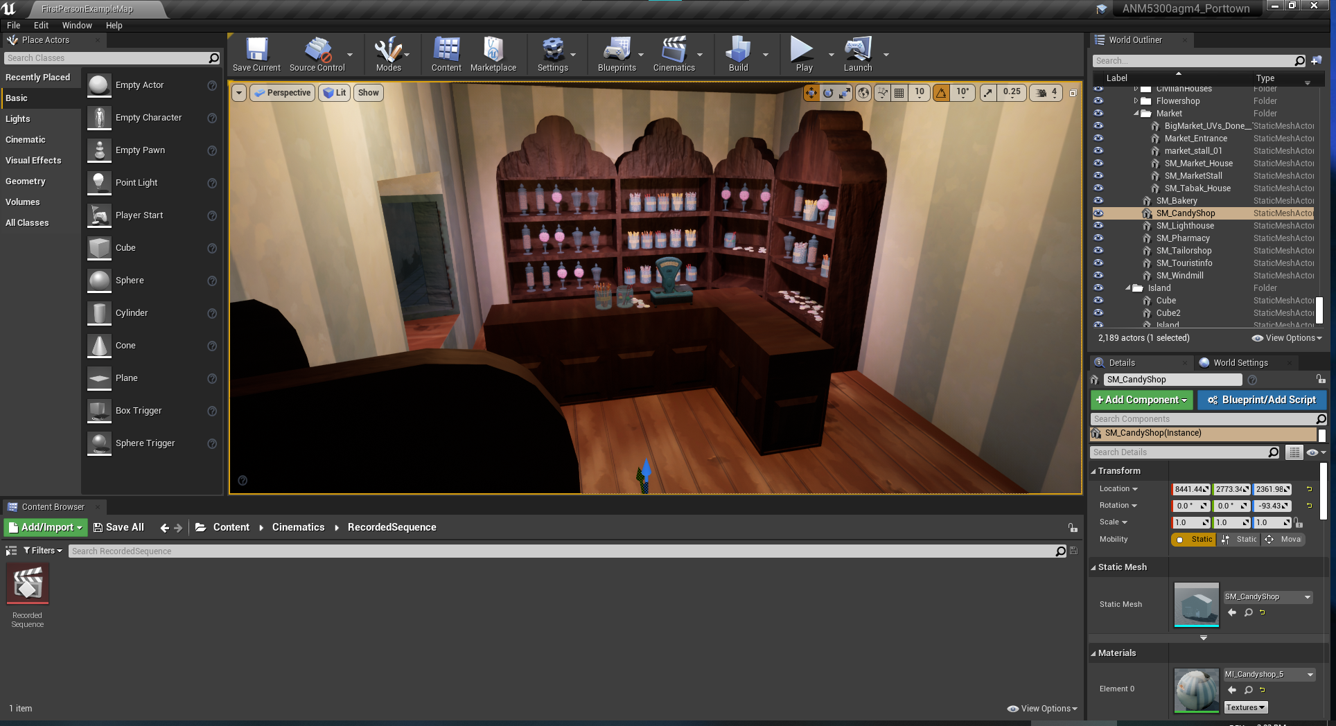Expand the Flowershop folder in outliner

[x=1136, y=101]
